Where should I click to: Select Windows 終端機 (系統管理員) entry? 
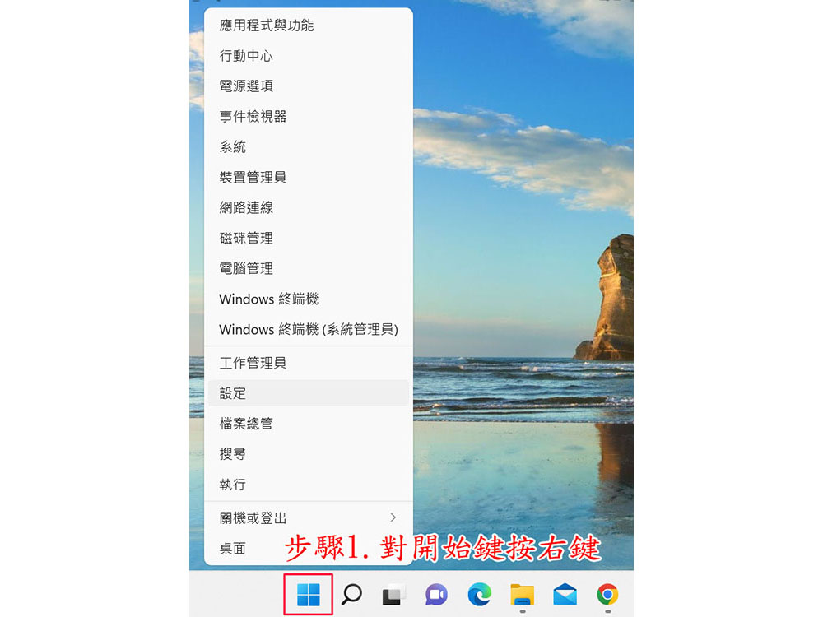click(x=308, y=329)
